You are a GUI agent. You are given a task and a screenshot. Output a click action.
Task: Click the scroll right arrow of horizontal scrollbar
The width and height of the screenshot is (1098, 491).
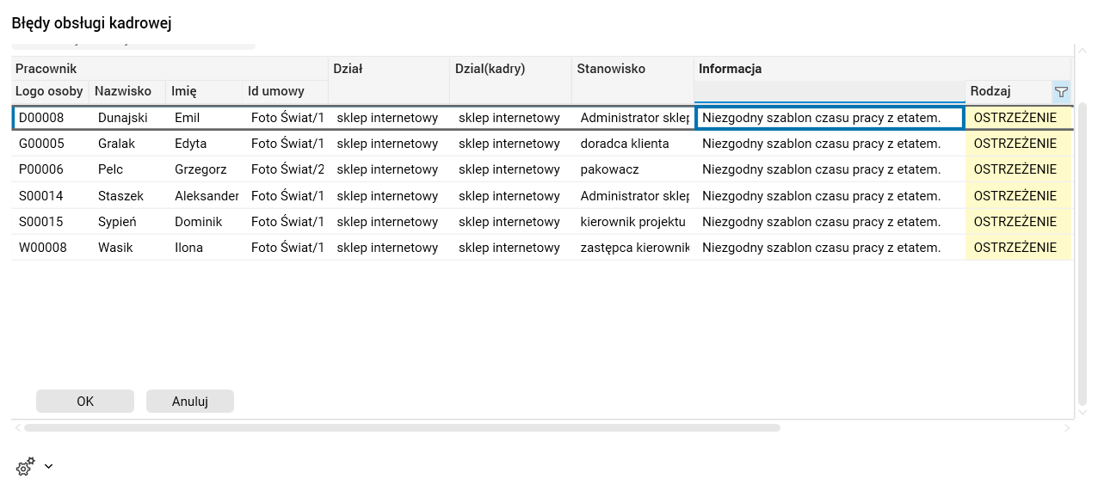[1068, 427]
